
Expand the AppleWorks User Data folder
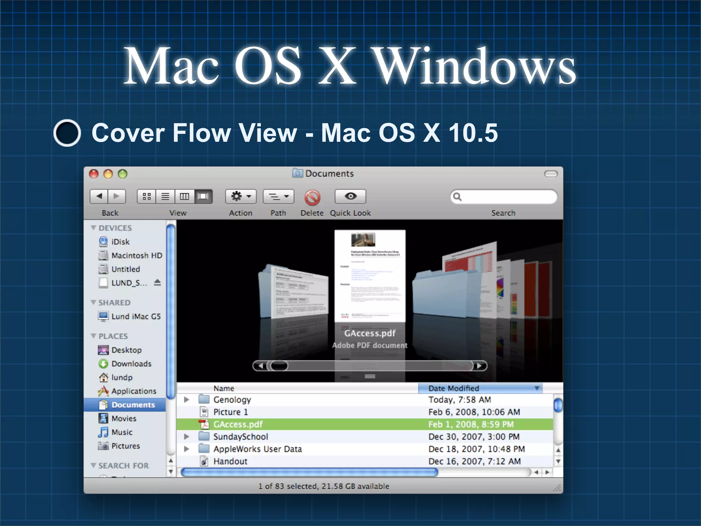point(187,449)
